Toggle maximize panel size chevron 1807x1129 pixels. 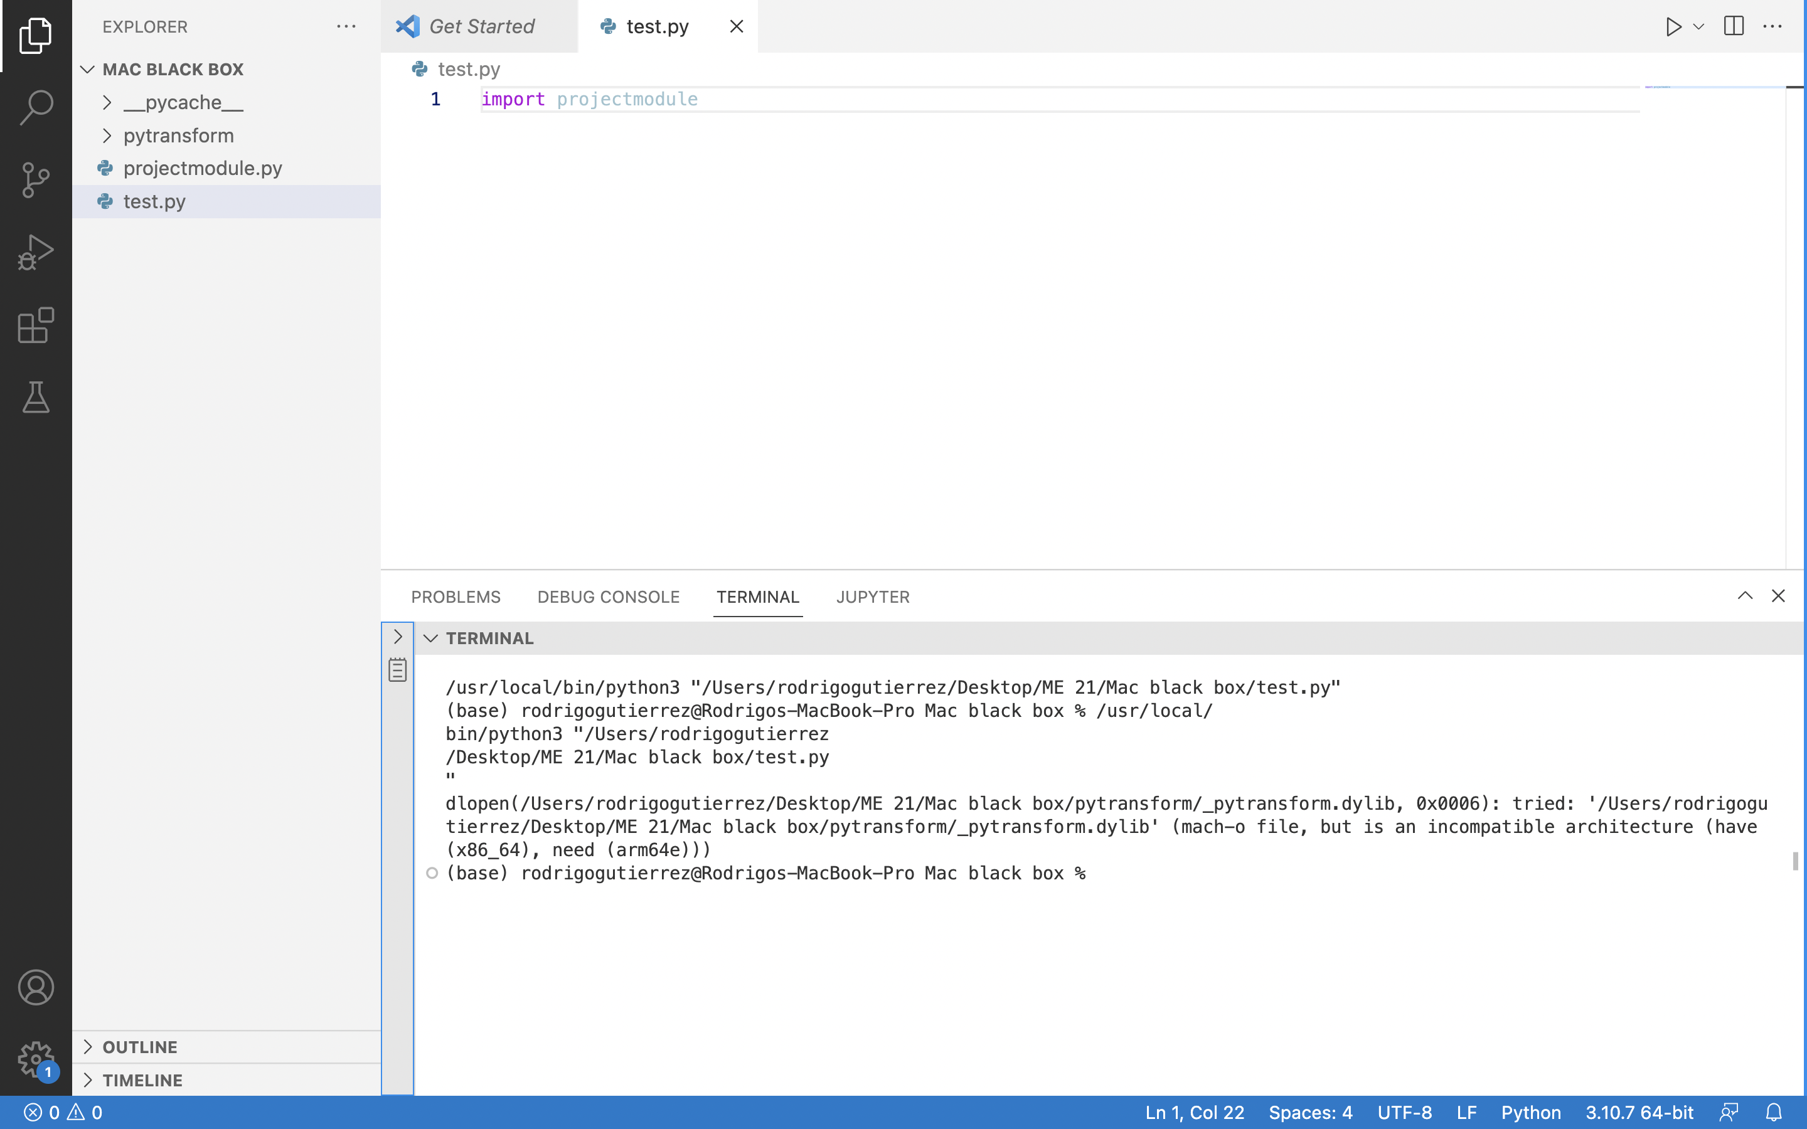pyautogui.click(x=1745, y=596)
